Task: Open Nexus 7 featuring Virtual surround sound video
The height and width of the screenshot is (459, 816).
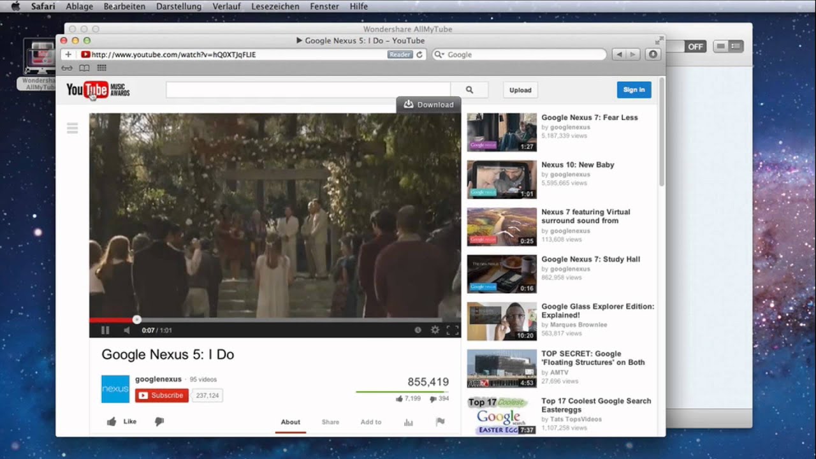Action: pyautogui.click(x=586, y=216)
